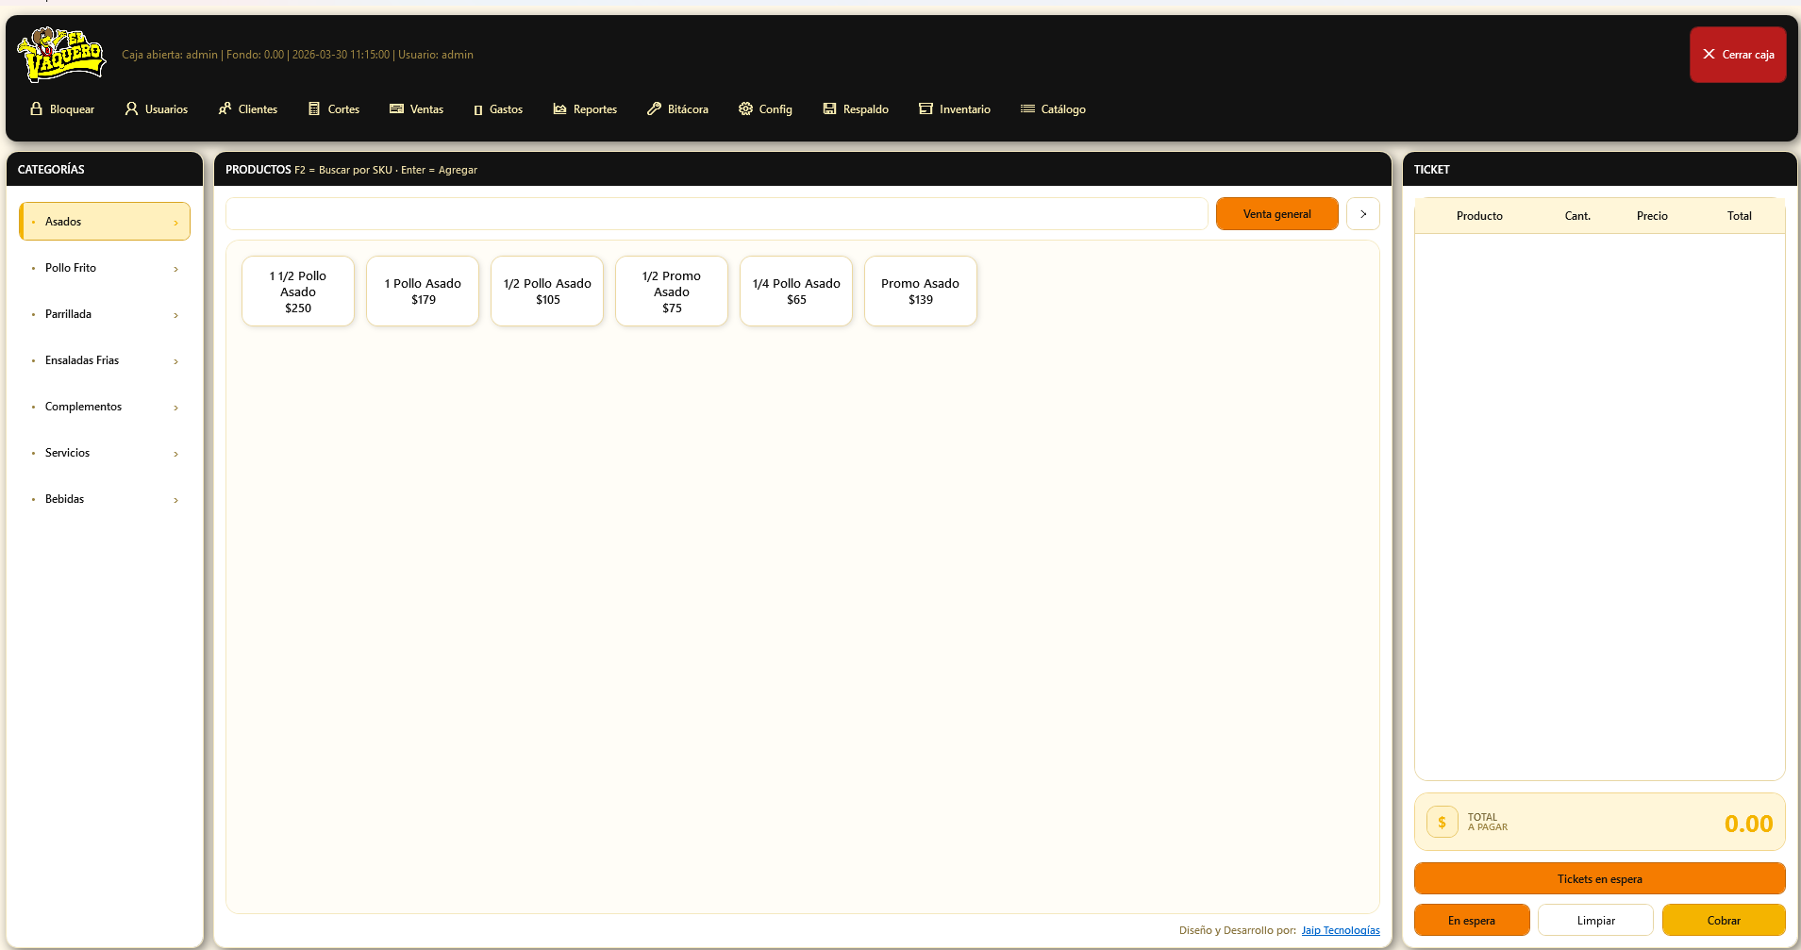This screenshot has height=950, width=1801.
Task: Expand the Parrillada category chevron
Action: 175,315
